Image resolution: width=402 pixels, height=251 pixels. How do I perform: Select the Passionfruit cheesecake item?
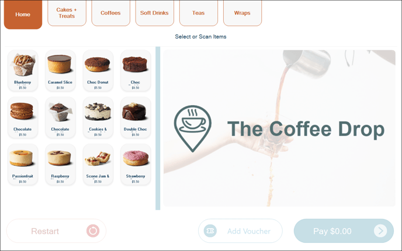(23, 165)
